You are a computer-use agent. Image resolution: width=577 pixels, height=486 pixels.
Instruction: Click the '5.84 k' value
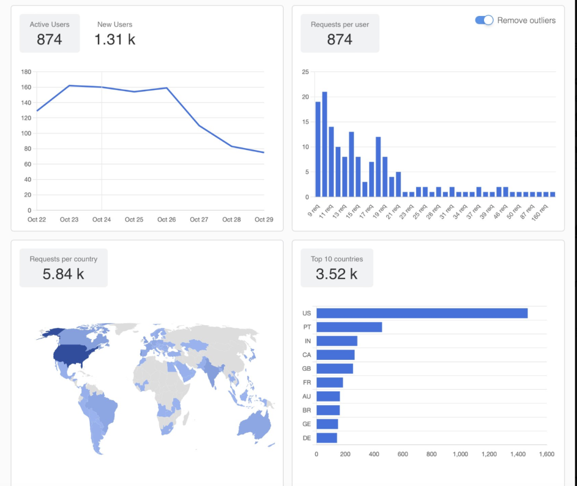pos(63,274)
